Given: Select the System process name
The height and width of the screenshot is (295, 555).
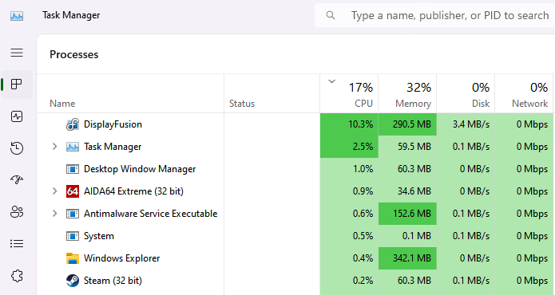Looking at the screenshot, I should 99,236.
